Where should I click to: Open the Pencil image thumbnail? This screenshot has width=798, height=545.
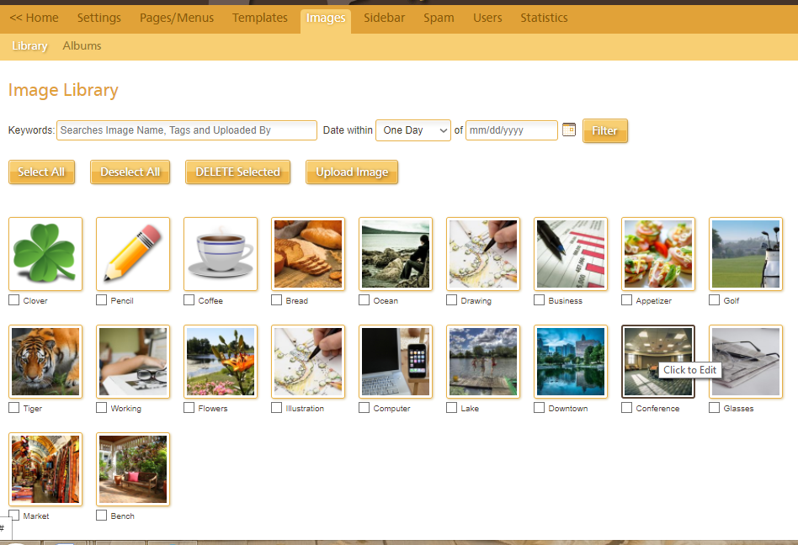[x=133, y=254]
